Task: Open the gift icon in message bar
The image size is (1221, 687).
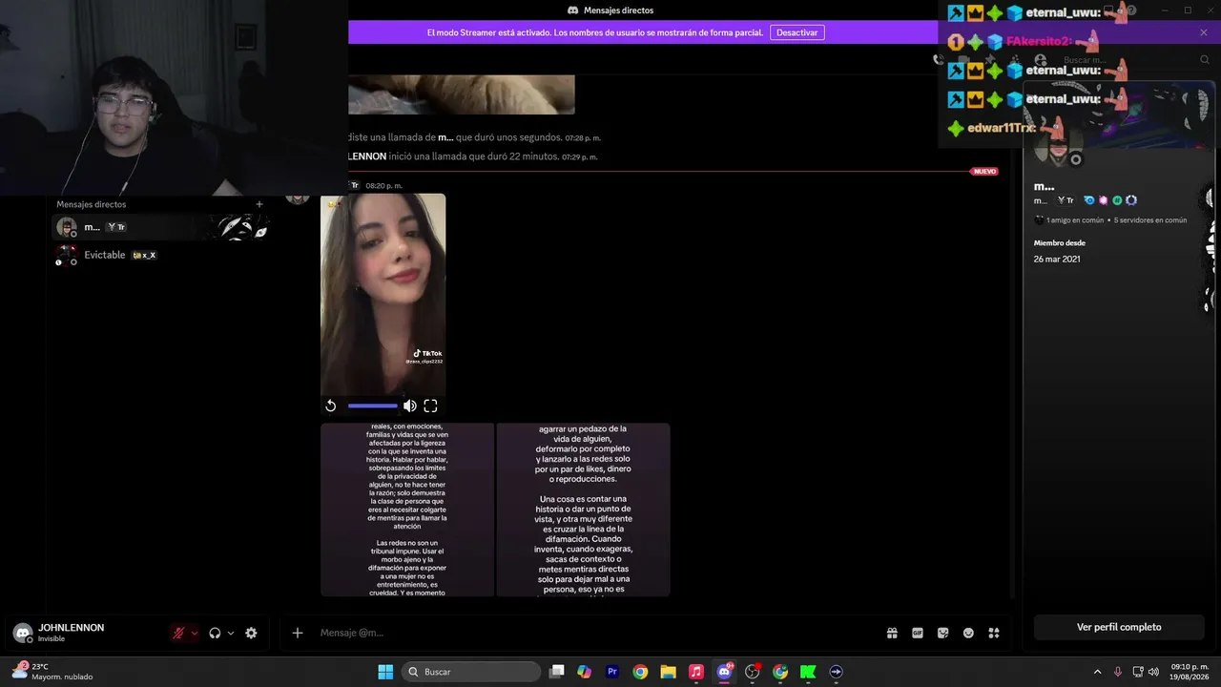Action: click(892, 633)
